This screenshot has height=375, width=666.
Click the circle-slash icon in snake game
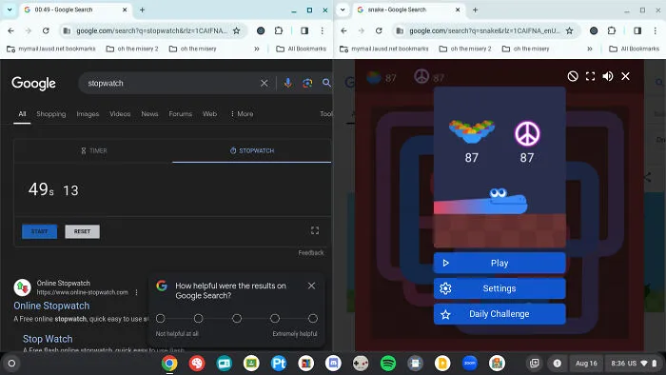pos(573,76)
